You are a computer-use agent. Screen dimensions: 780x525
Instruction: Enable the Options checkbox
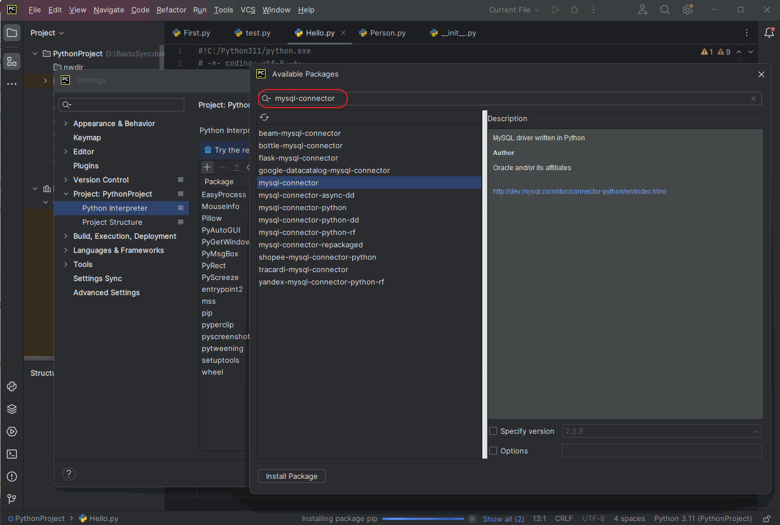coord(493,451)
